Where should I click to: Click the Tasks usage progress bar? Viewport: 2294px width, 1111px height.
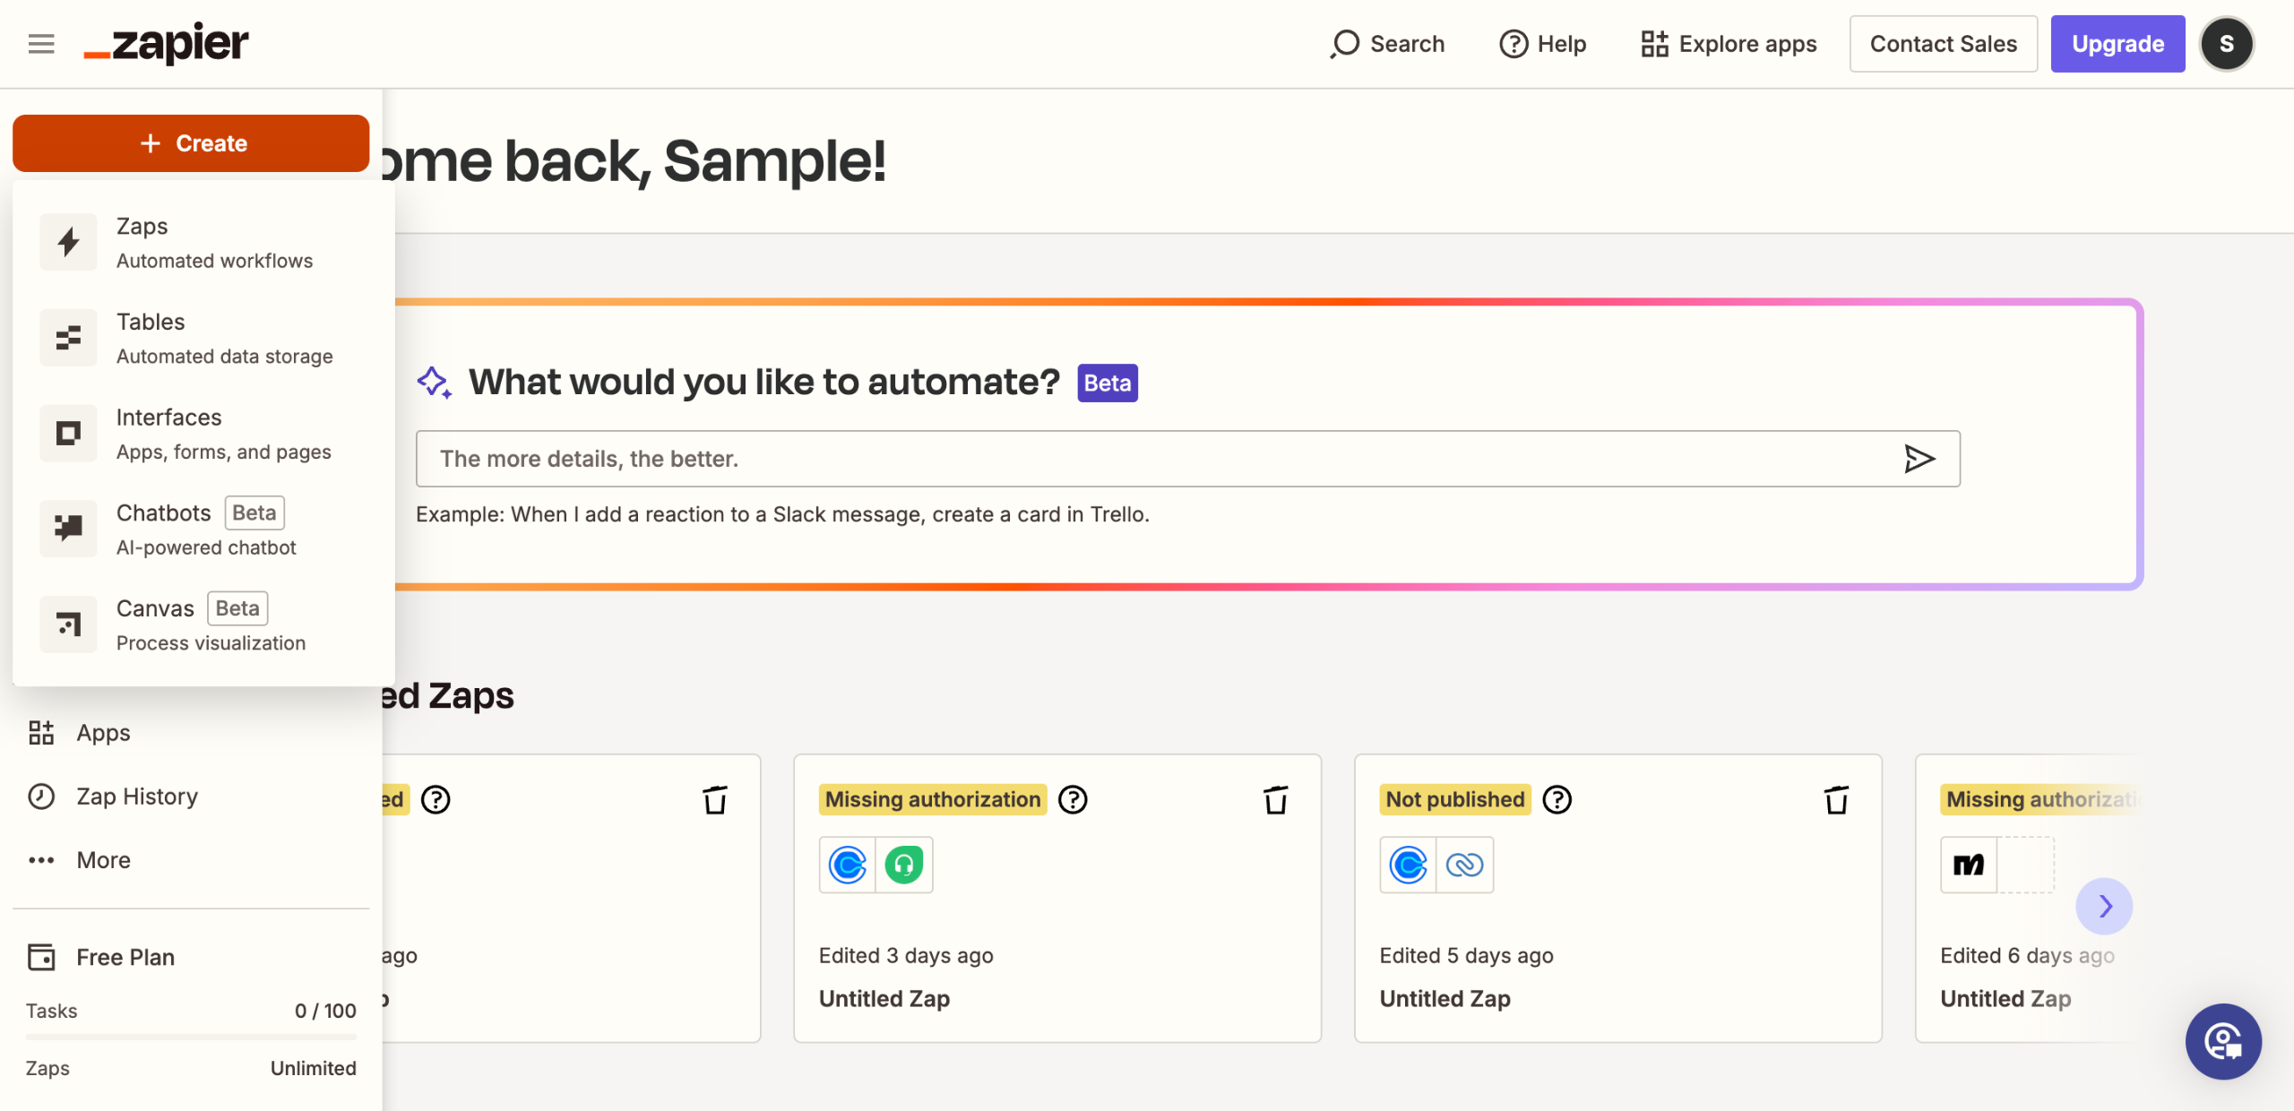(191, 1037)
